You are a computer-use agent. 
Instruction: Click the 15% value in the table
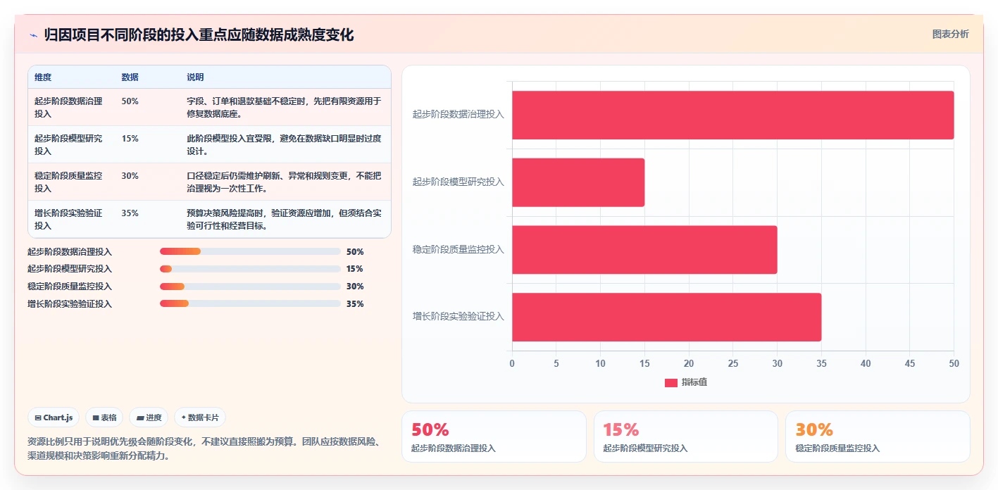pyautogui.click(x=130, y=139)
